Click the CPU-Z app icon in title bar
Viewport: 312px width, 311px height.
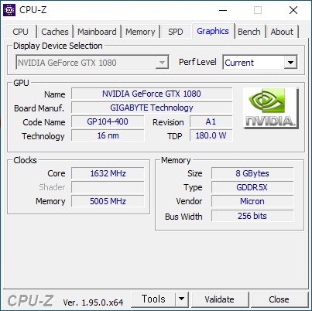[9, 10]
